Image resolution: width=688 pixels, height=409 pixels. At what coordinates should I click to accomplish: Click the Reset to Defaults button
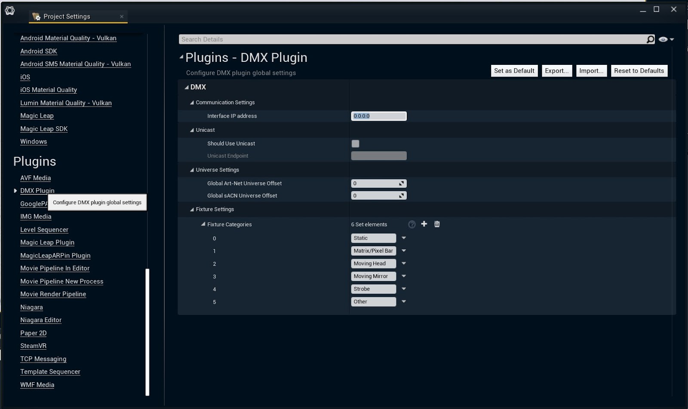pyautogui.click(x=639, y=71)
